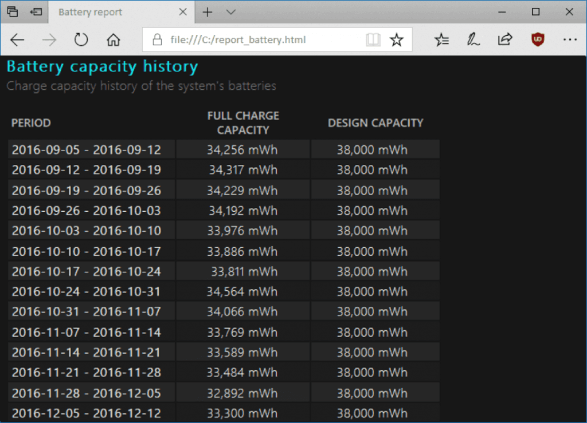
Task: Click Add notes pen icon
Action: pyautogui.click(x=473, y=39)
